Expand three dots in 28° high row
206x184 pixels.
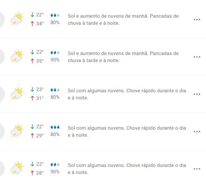click(x=197, y=169)
